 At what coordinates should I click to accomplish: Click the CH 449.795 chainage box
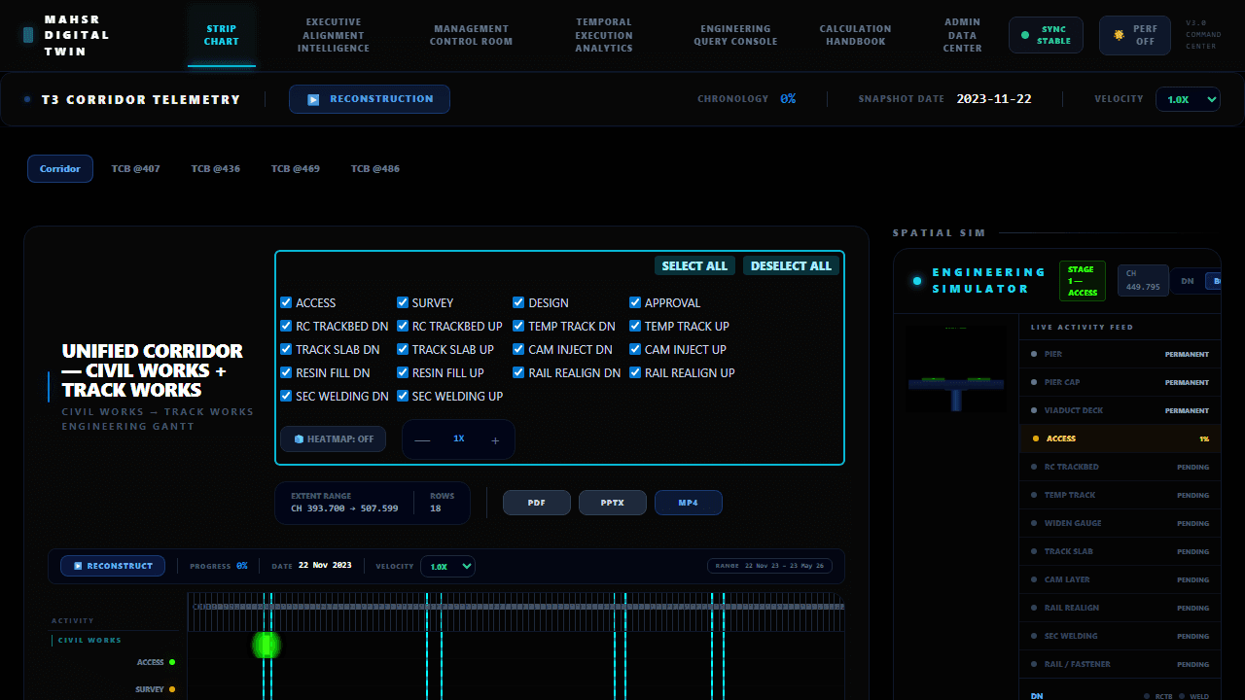(x=1143, y=281)
